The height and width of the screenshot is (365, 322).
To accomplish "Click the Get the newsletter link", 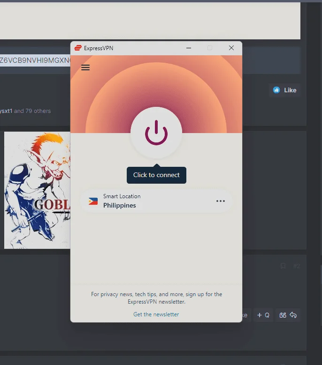I will (156, 314).
